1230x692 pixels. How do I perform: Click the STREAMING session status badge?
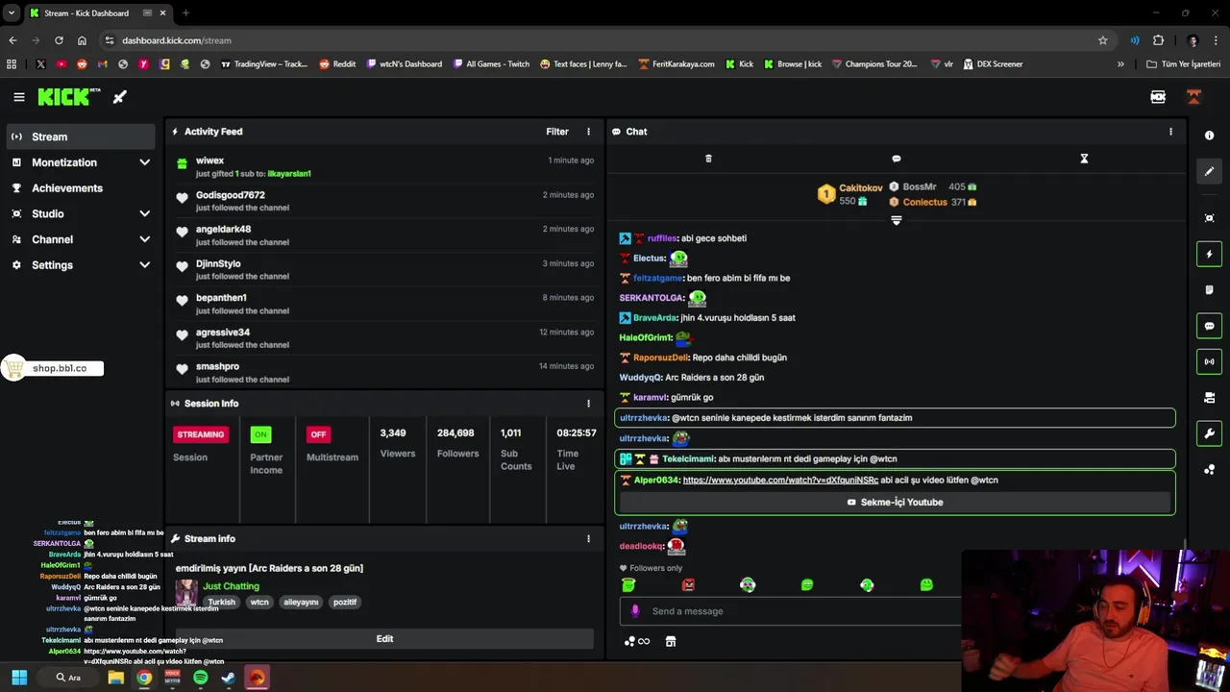coord(201,434)
